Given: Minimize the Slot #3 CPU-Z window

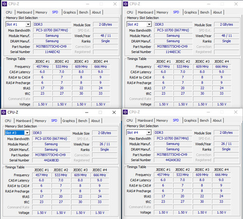Looking at the screenshot, I should [87, 112].
